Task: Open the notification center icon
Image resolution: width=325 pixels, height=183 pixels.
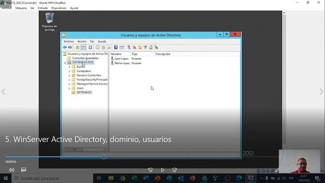Action: 317,178
